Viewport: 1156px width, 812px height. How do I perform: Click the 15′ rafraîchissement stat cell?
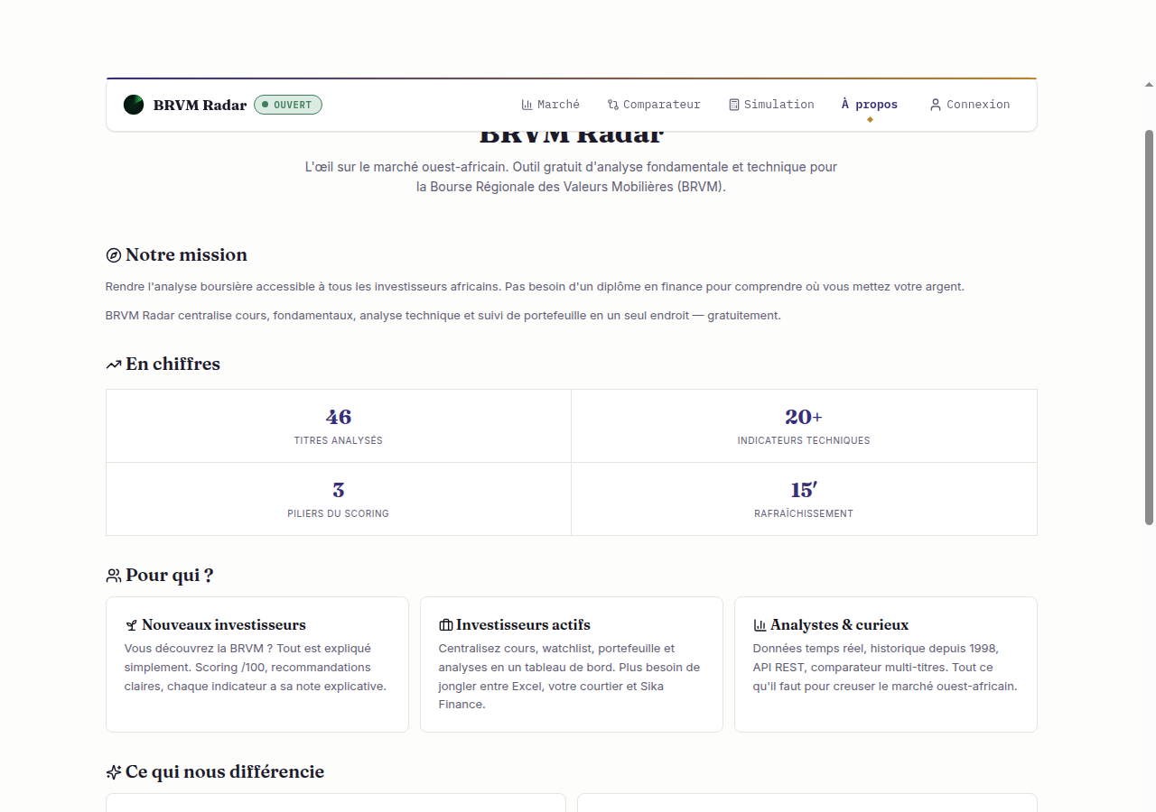[804, 499]
